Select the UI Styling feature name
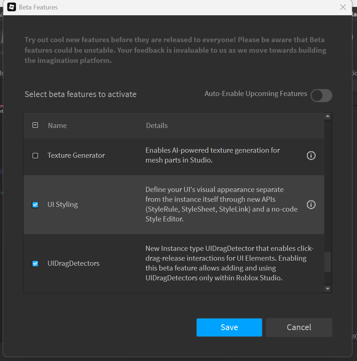Screen dimensions: 357x361 point(62,204)
